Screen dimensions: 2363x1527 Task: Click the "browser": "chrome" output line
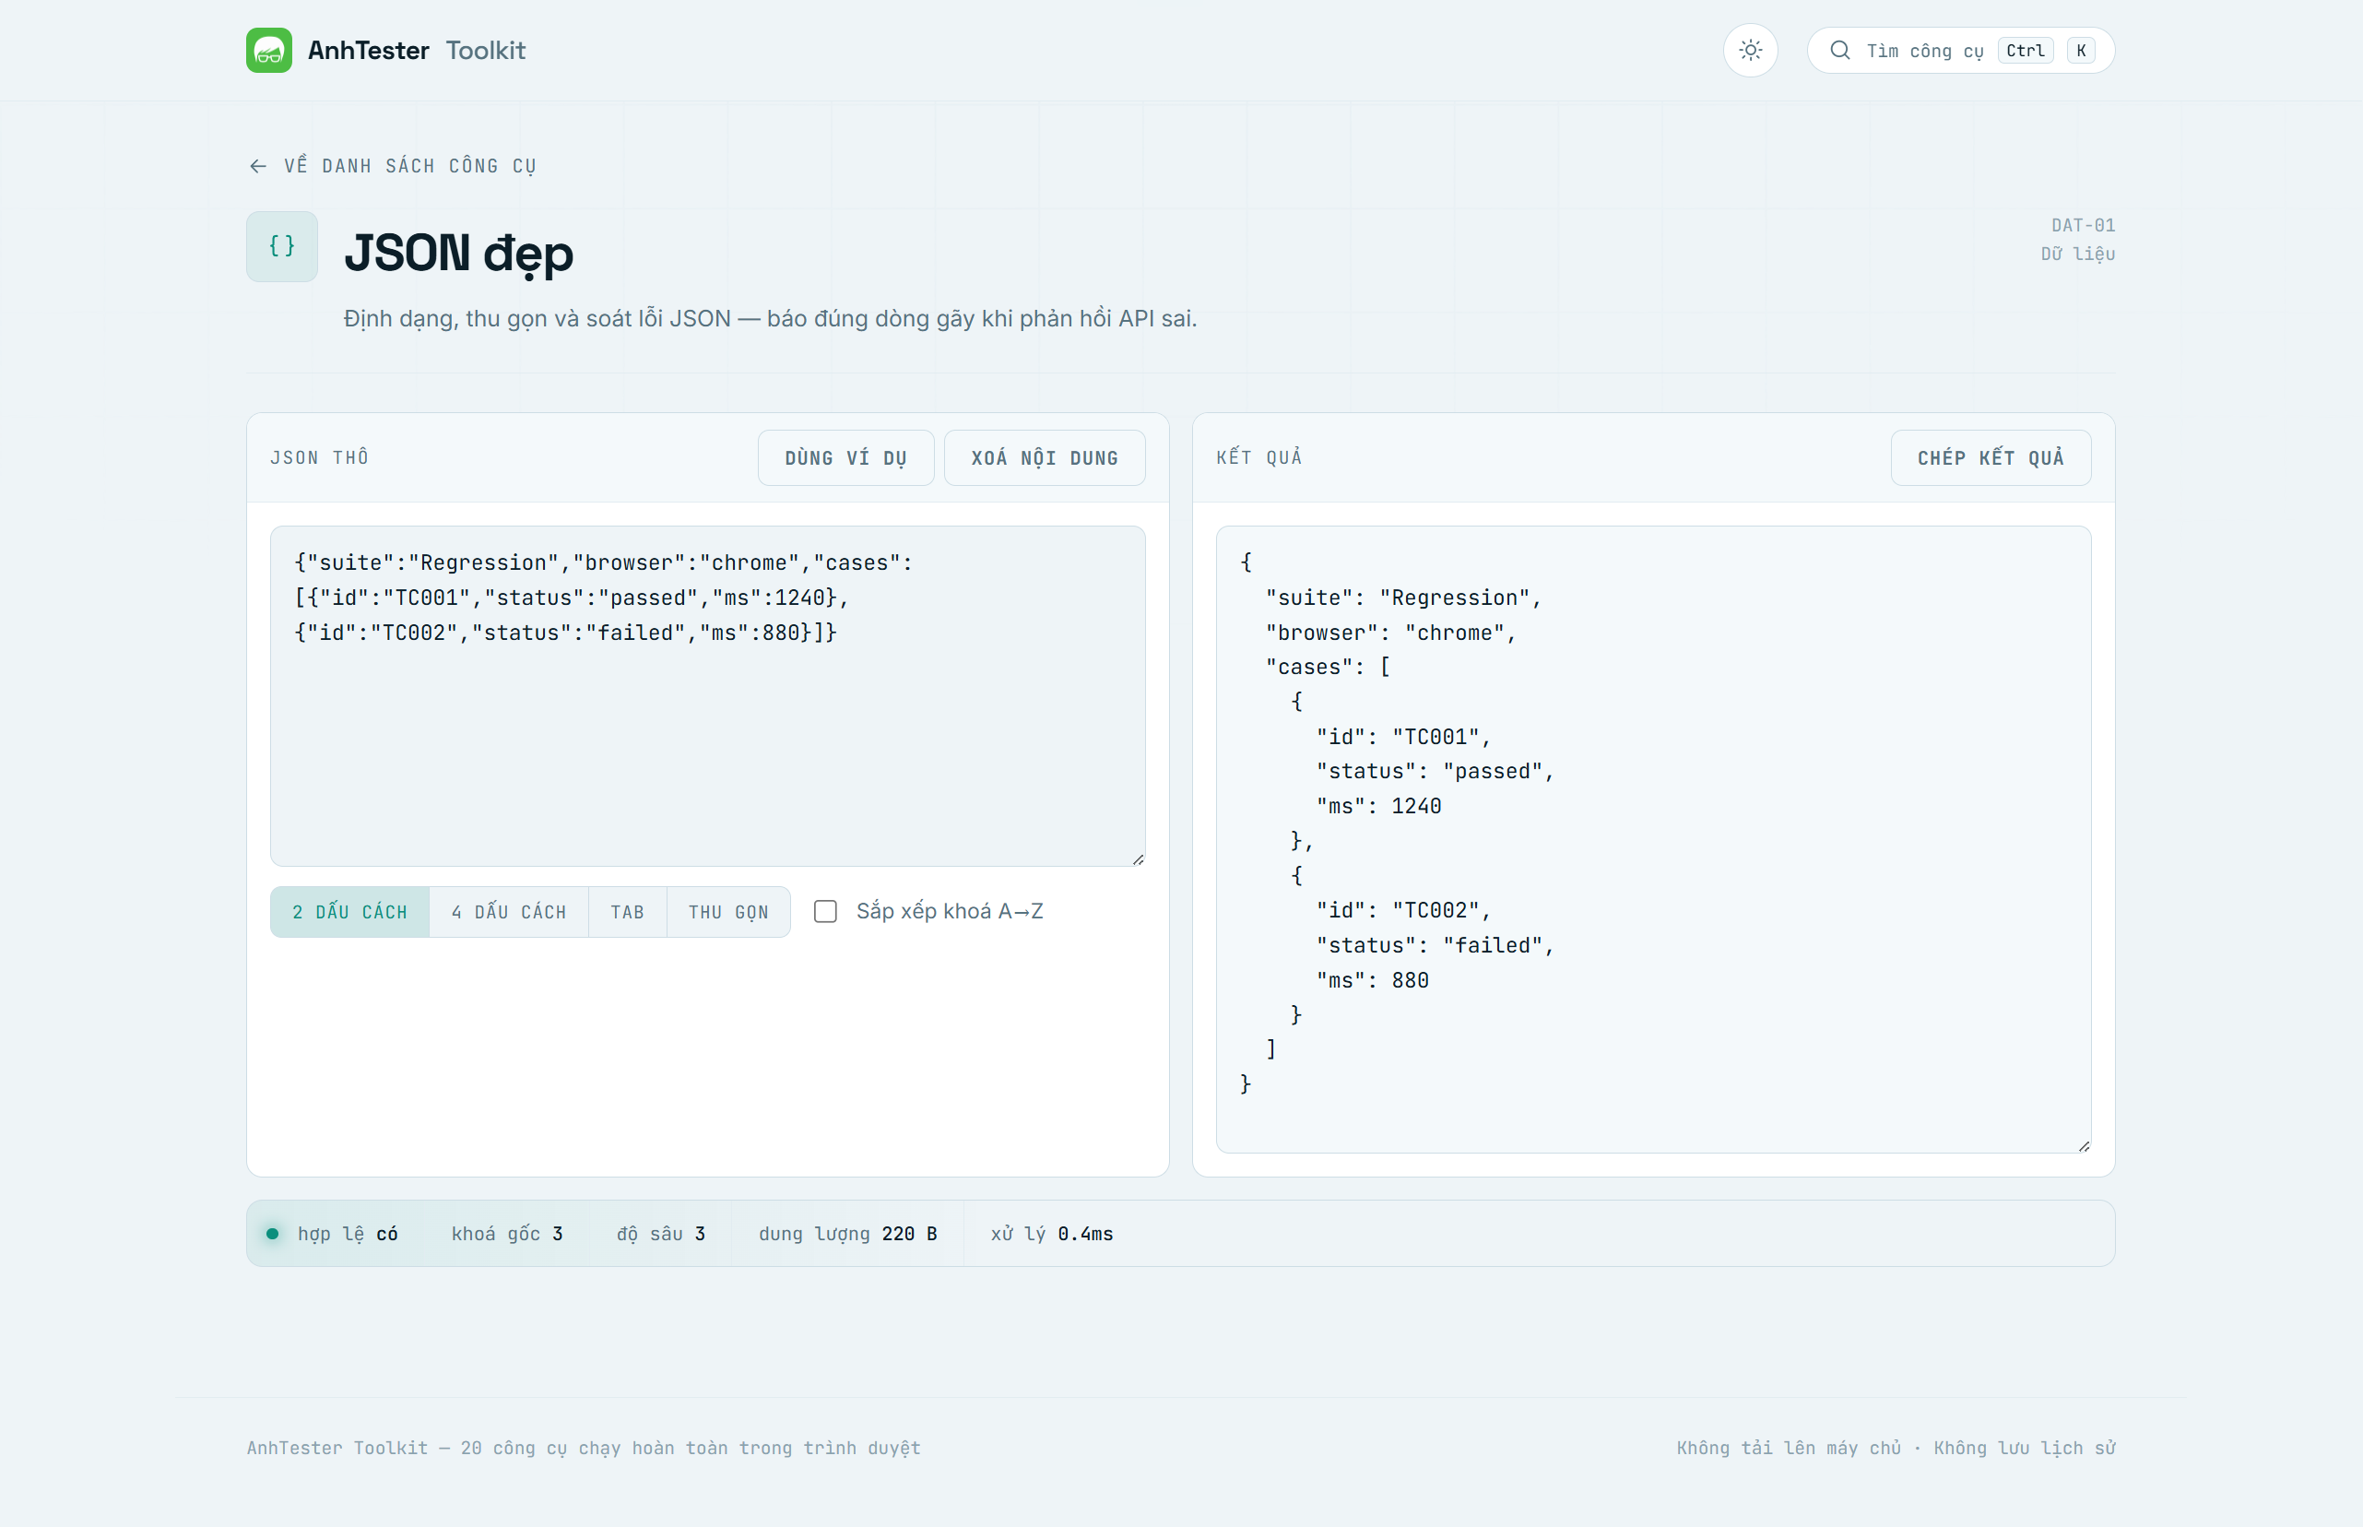point(1390,633)
